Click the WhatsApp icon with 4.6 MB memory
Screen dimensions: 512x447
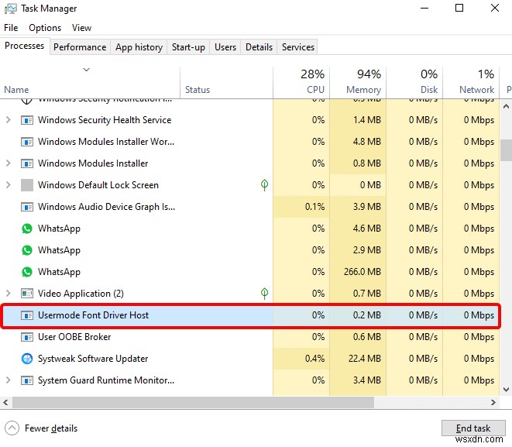27,229
